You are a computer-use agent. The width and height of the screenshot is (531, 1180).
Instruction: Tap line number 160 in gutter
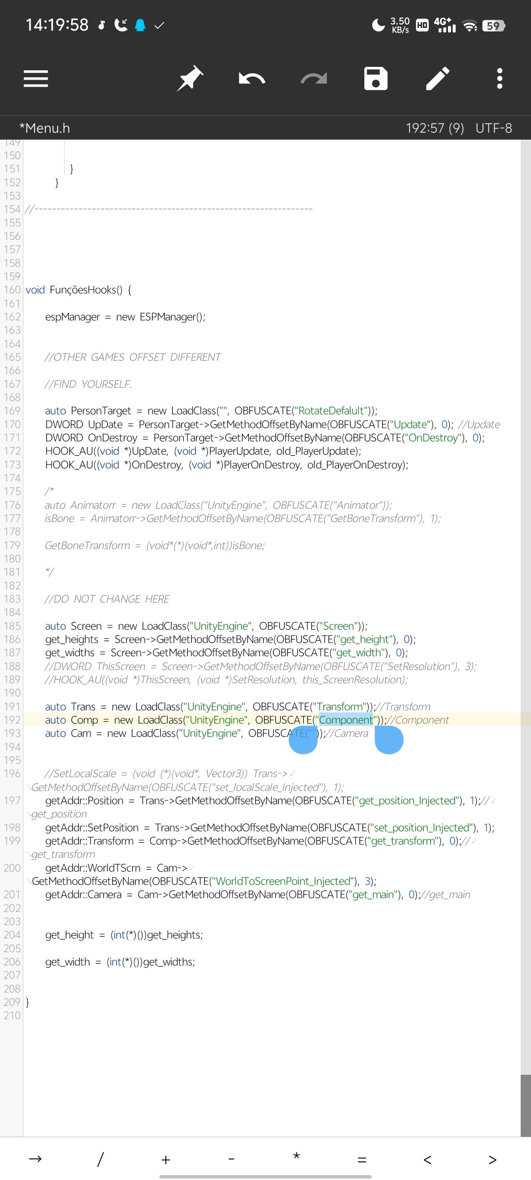[12, 290]
